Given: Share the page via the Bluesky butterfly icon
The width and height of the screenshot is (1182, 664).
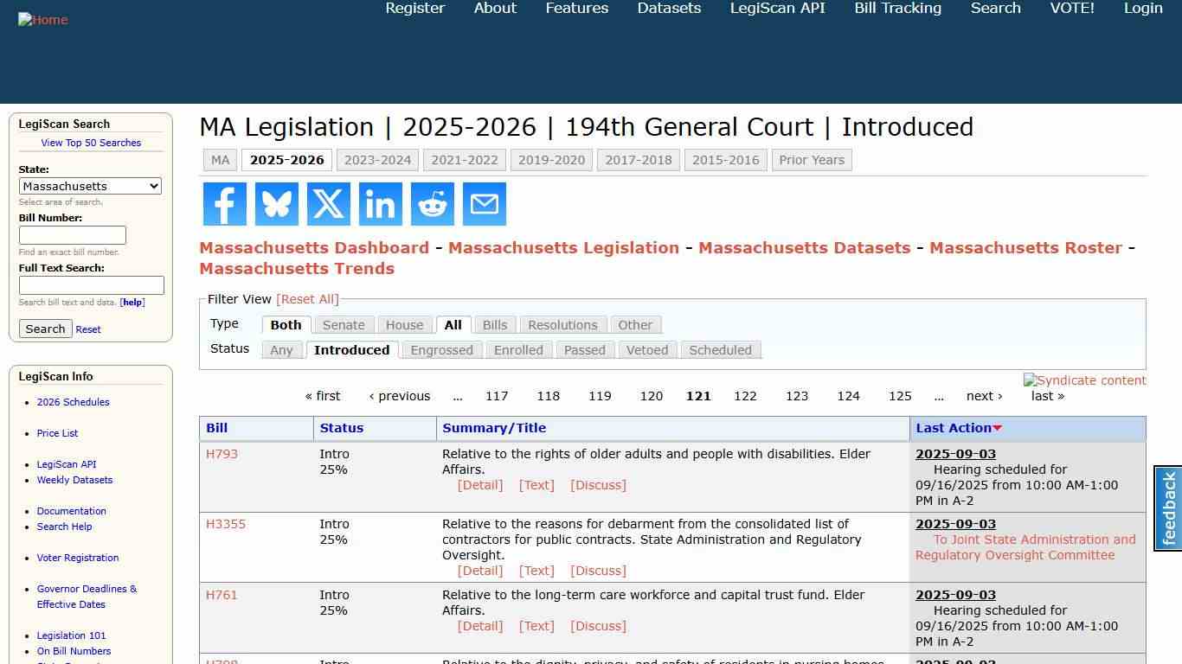Looking at the screenshot, I should [276, 204].
